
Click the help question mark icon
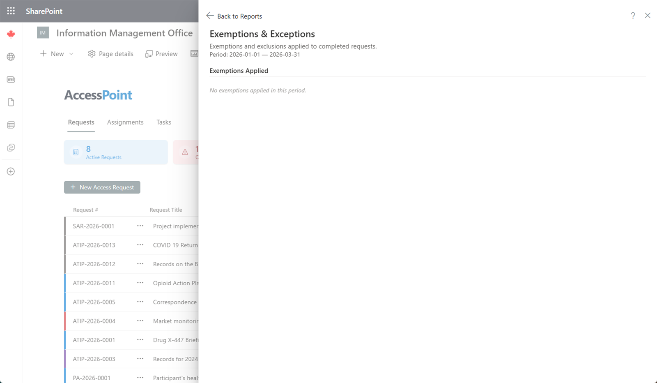(x=633, y=16)
